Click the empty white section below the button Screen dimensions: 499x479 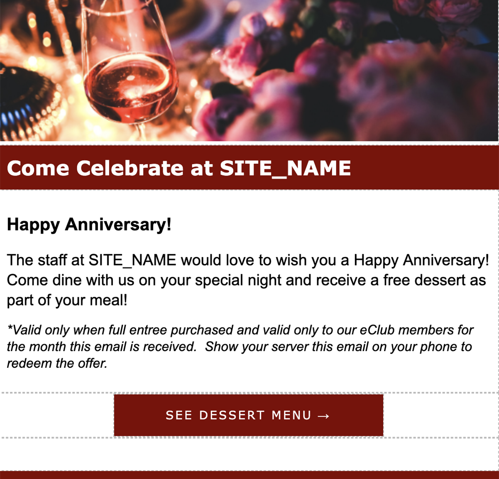(249, 454)
